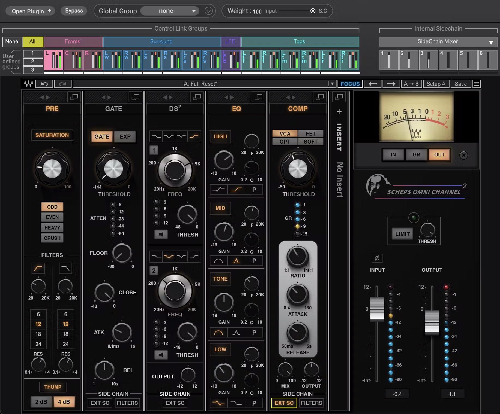Viewport: 500px width, 414px height.
Task: Toggle compressor EXT SC sidechain
Action: pos(284,403)
